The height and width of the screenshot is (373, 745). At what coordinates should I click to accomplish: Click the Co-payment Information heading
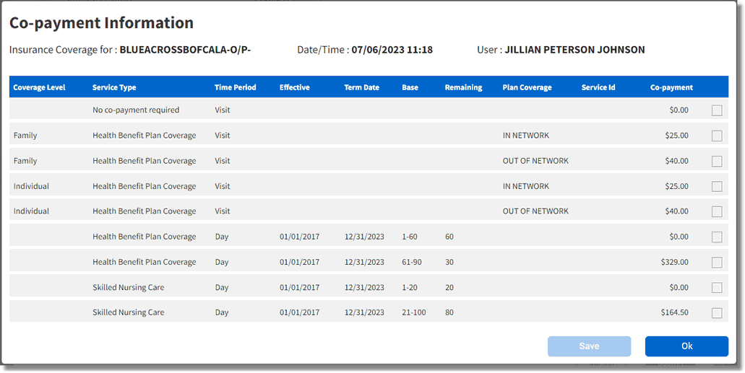click(x=101, y=23)
